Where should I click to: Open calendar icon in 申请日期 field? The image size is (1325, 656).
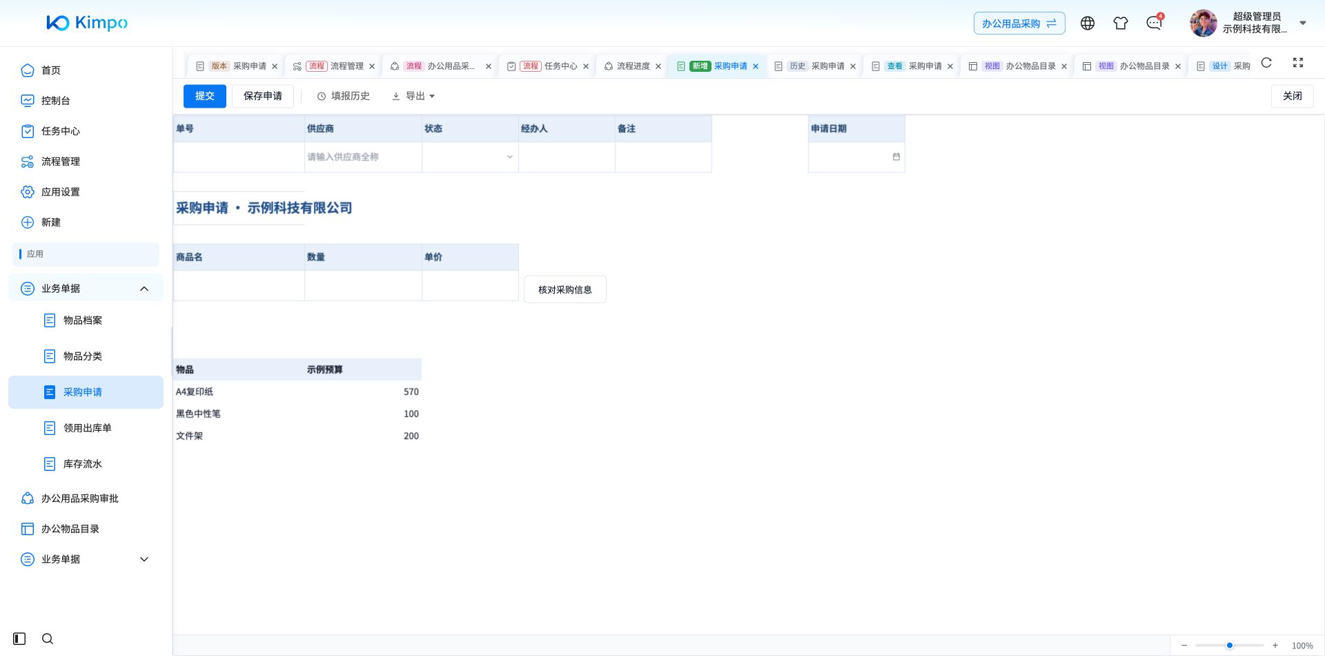pos(896,157)
